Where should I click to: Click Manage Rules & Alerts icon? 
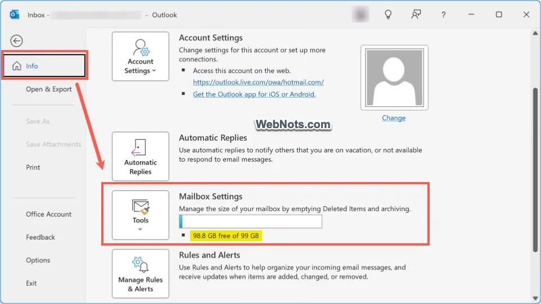(x=141, y=274)
